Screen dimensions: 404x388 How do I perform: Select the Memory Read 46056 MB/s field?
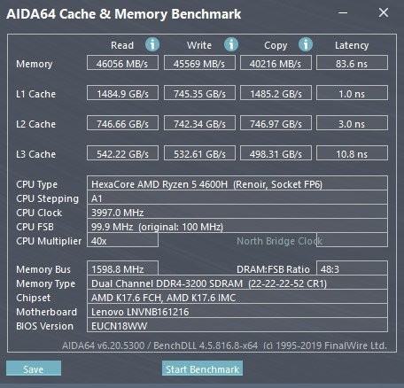coord(122,63)
